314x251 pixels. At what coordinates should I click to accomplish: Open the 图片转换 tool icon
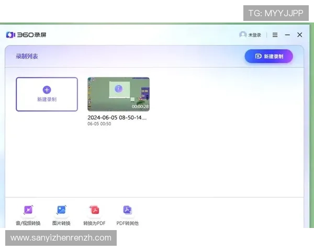click(61, 210)
